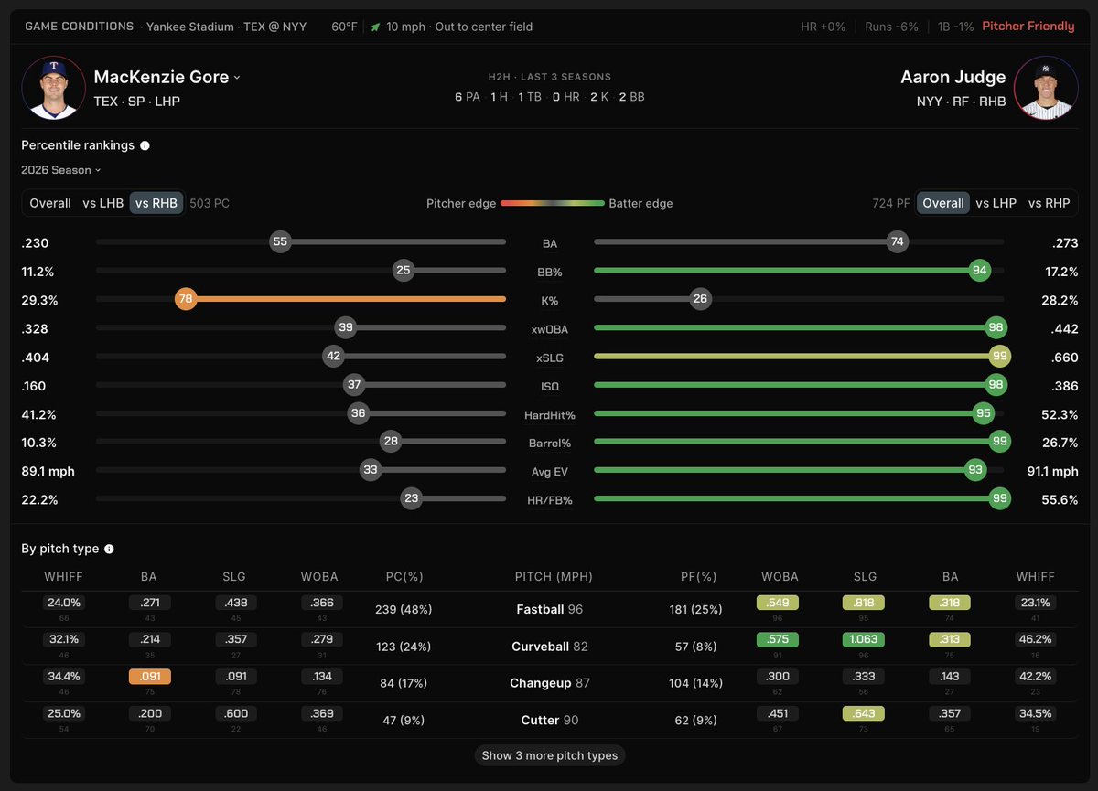Click the 724 PF label
Image resolution: width=1098 pixels, height=791 pixels.
pos(891,203)
